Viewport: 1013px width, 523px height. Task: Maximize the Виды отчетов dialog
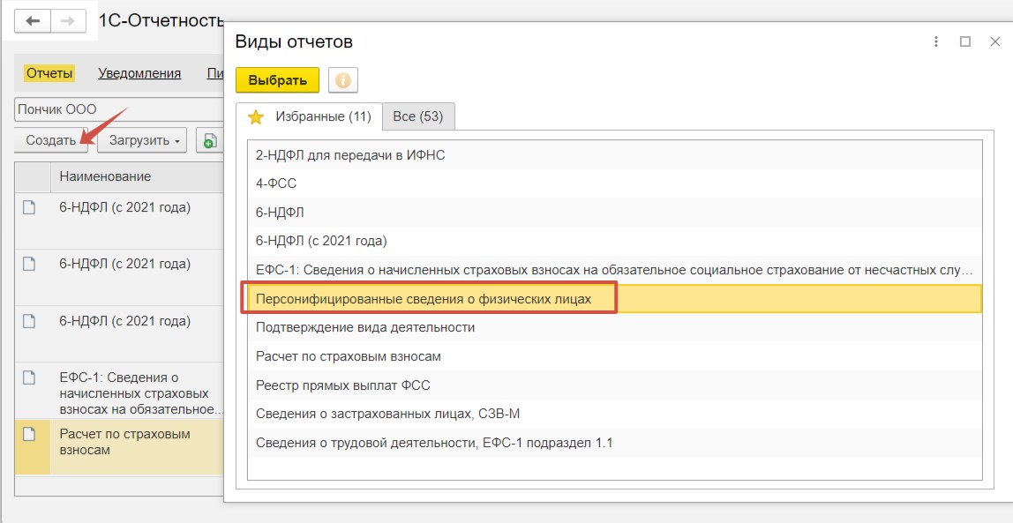pos(965,42)
